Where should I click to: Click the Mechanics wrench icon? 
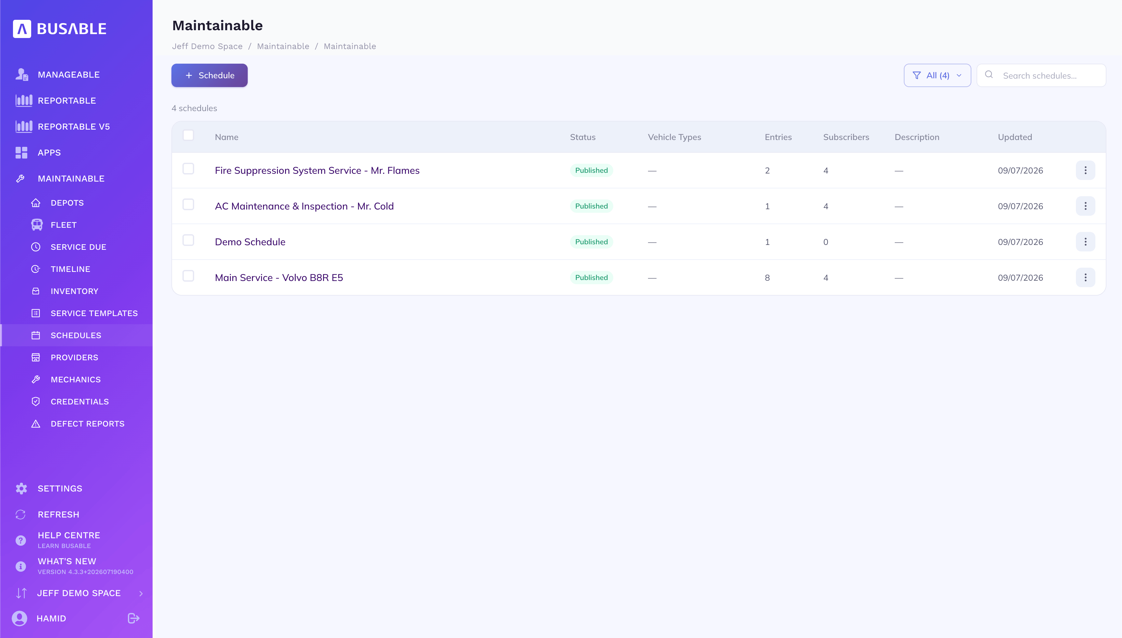coord(36,379)
